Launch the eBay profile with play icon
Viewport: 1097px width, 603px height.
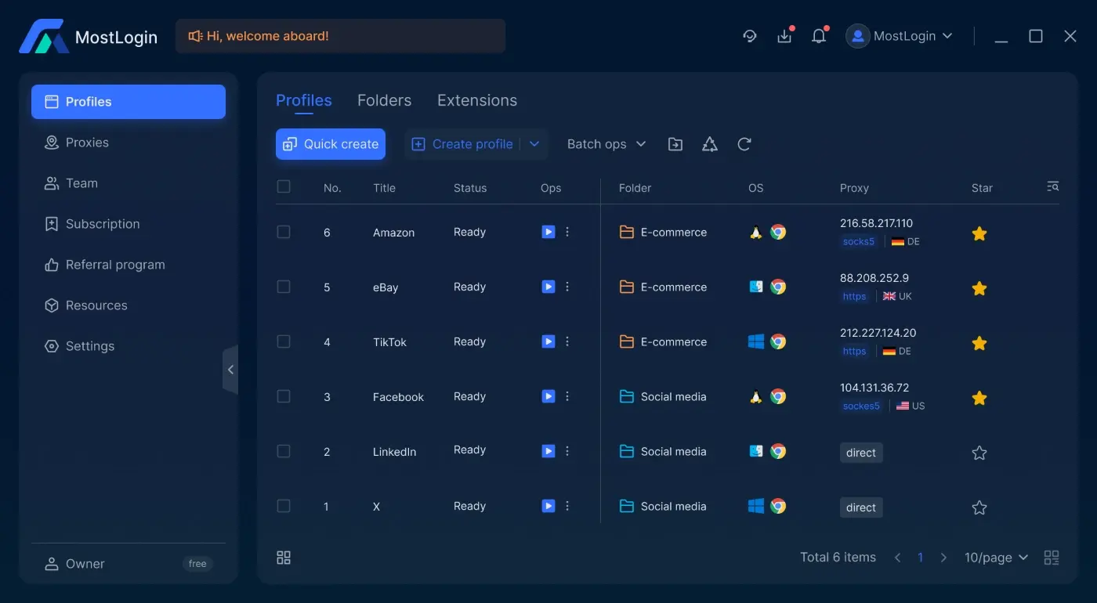pos(548,287)
